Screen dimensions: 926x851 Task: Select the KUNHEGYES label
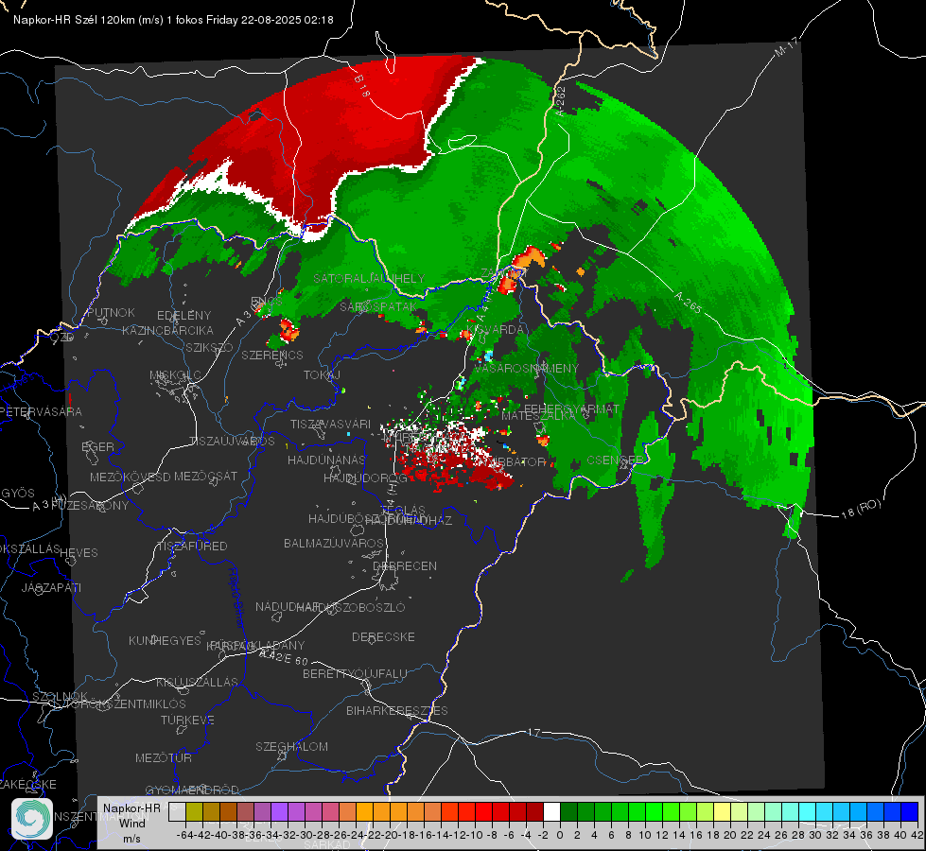pos(166,641)
